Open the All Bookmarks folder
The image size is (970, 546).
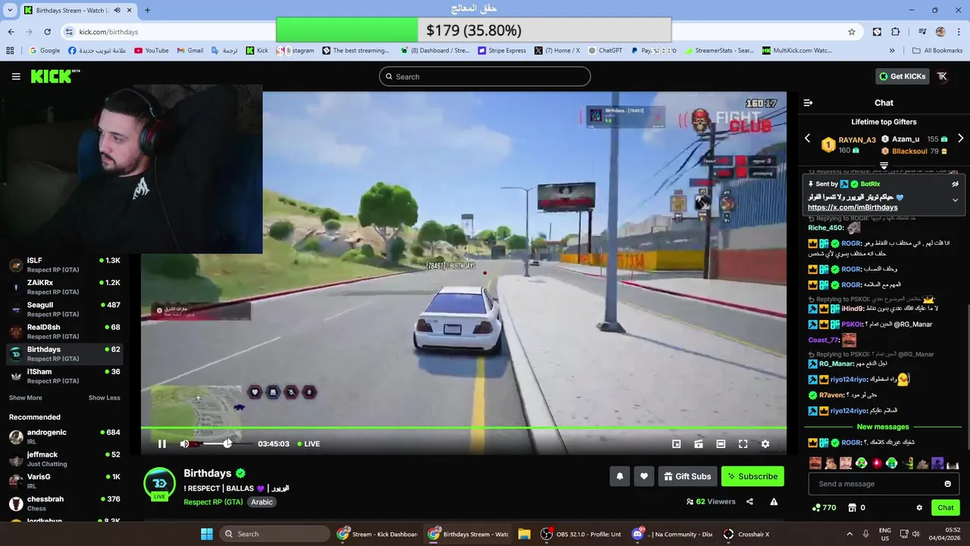(x=937, y=51)
